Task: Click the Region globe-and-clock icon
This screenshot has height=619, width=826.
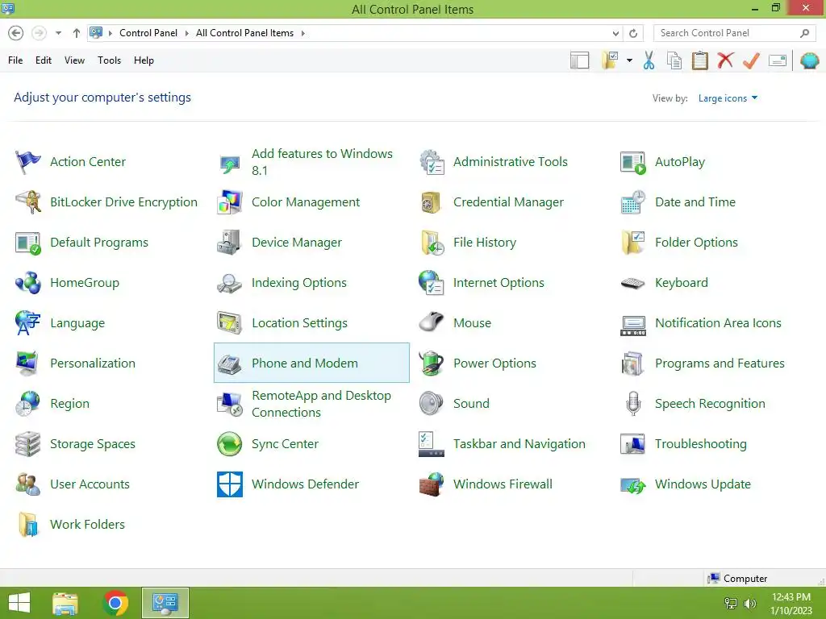Action: [x=28, y=404]
